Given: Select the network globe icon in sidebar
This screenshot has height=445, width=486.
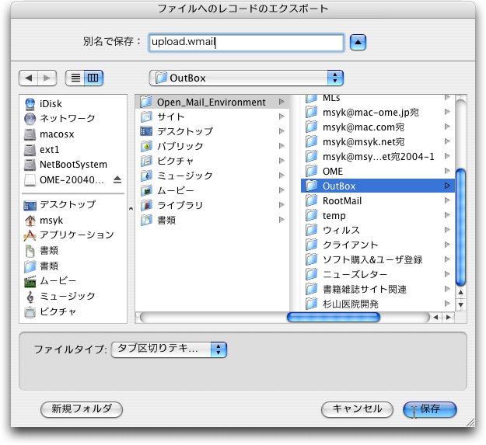Looking at the screenshot, I should [30, 118].
